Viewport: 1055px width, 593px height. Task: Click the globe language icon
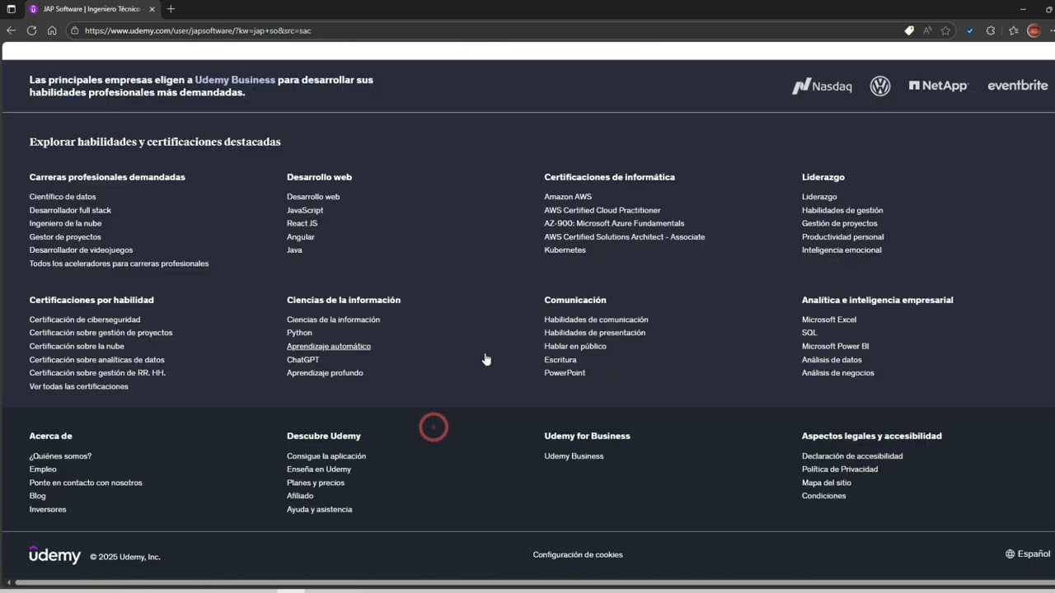(1010, 554)
